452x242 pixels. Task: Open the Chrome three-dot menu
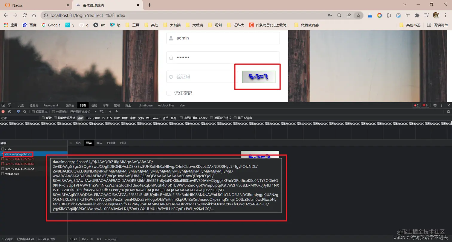[446, 15]
